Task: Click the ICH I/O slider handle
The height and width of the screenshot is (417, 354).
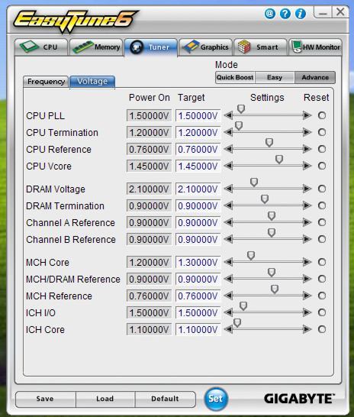Action: 243,306
